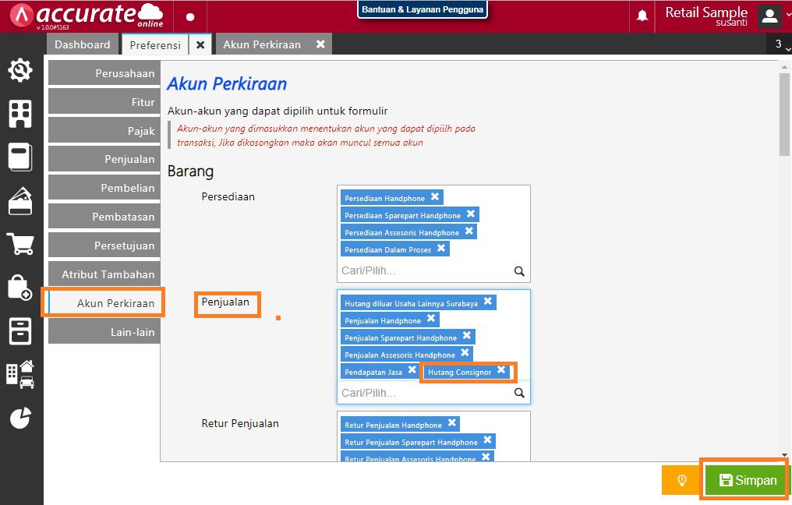Open the pie chart reports module
This screenshot has height=505, width=792.
(x=20, y=418)
